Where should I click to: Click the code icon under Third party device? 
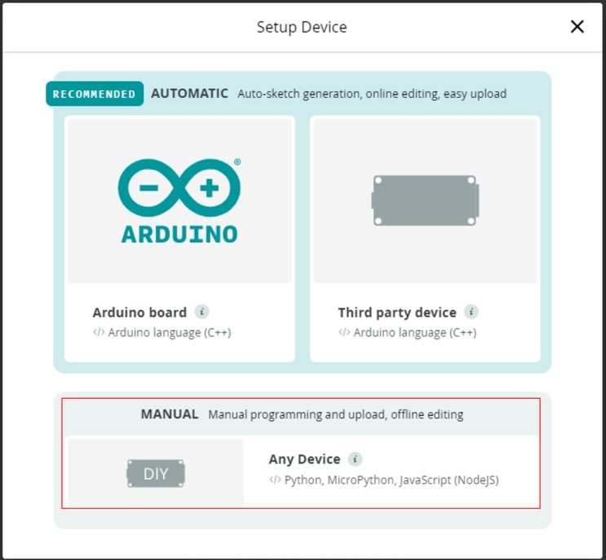pyautogui.click(x=344, y=332)
